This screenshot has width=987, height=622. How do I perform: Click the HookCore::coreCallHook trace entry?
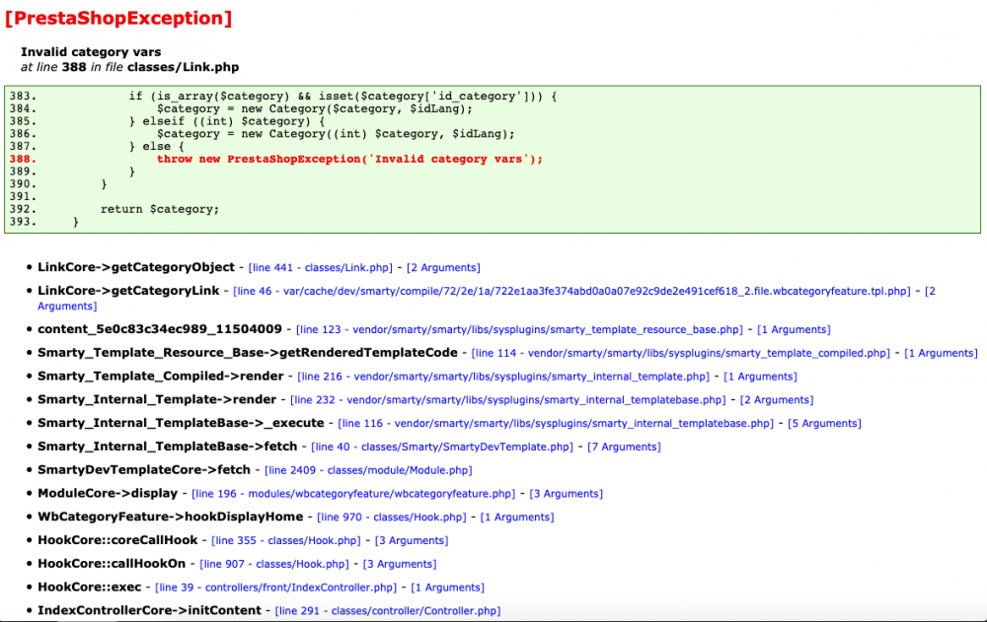117,540
